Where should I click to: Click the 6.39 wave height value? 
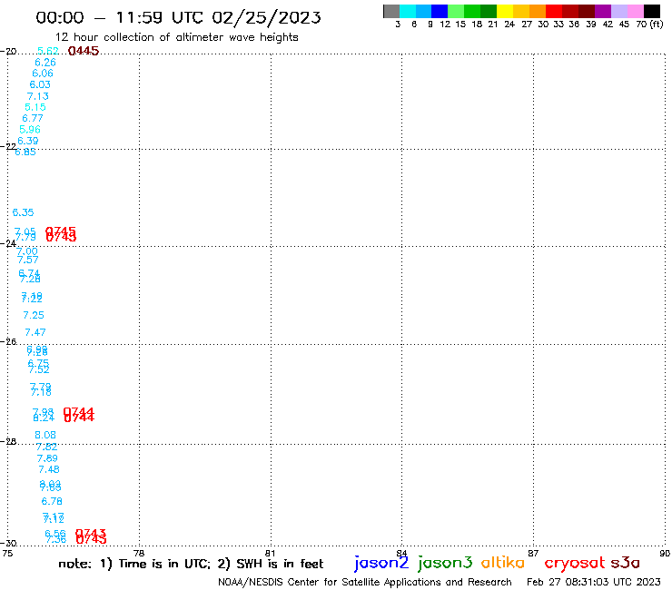click(x=28, y=141)
